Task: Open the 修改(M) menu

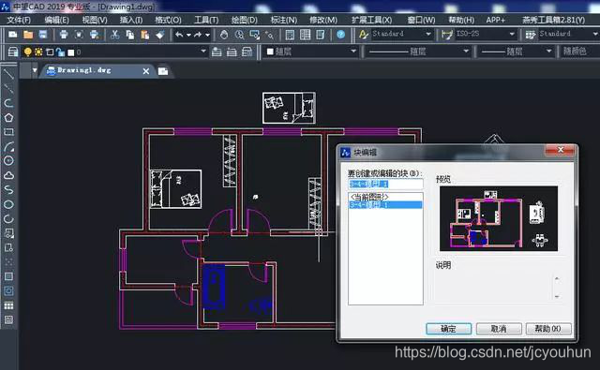Action: pyautogui.click(x=323, y=20)
